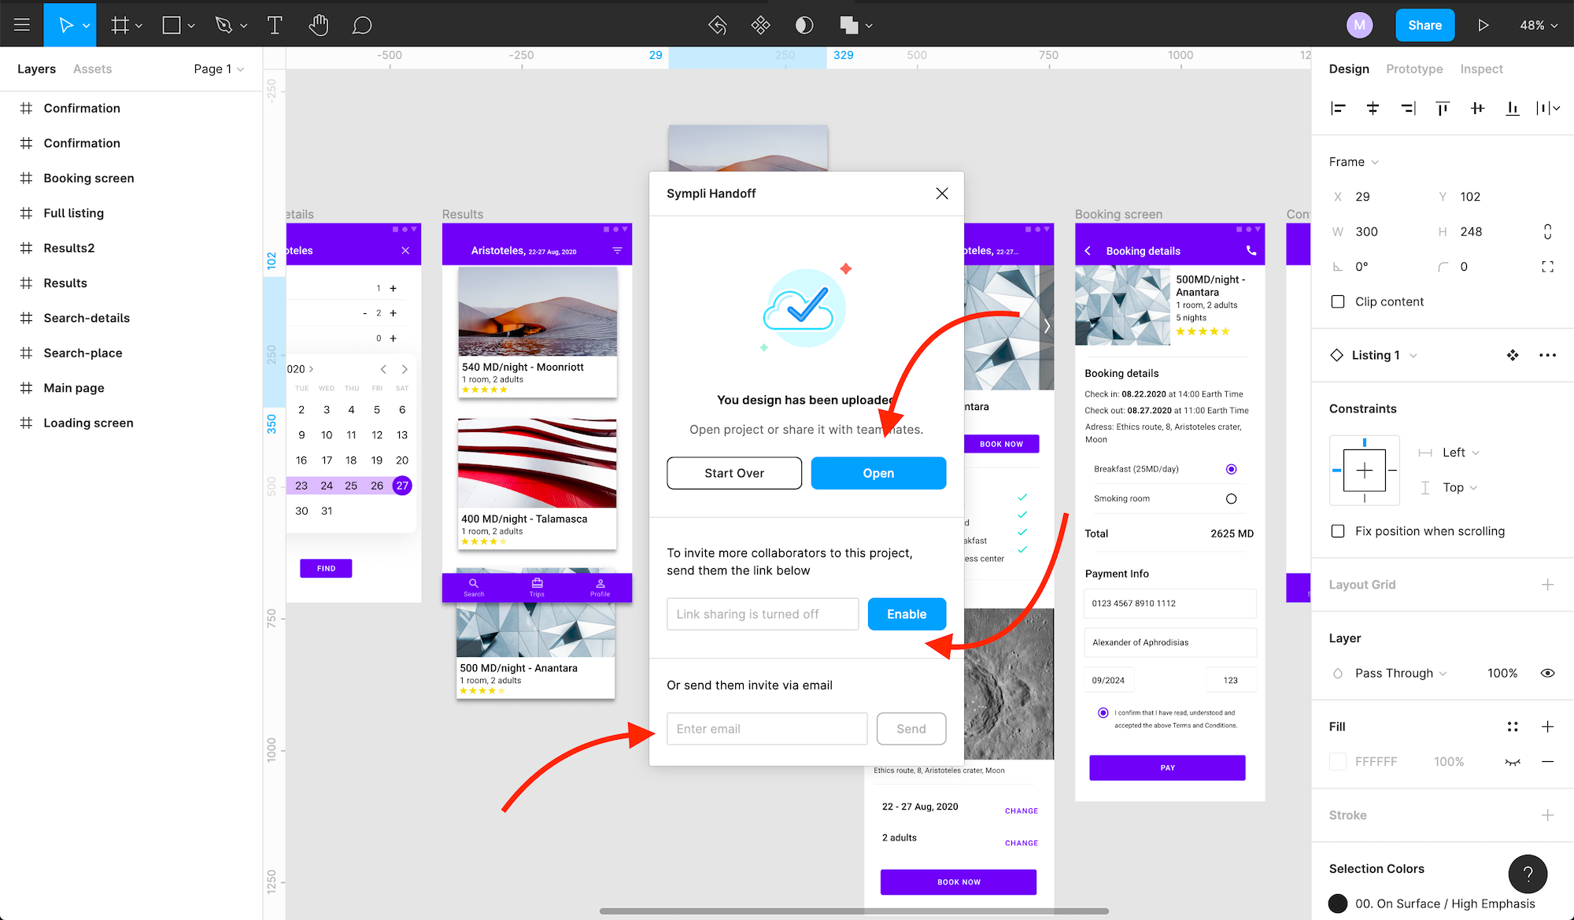1574x920 pixels.
Task: Click independent corners icon
Action: tap(1547, 267)
